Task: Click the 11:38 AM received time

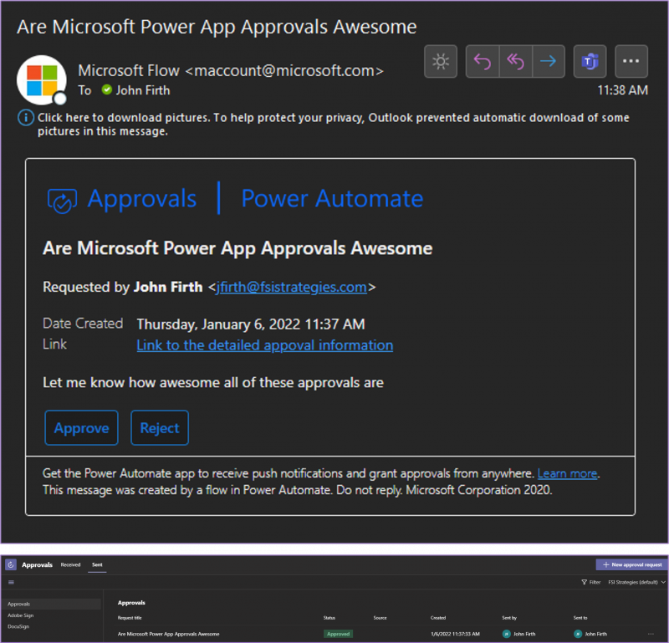Action: click(x=622, y=90)
